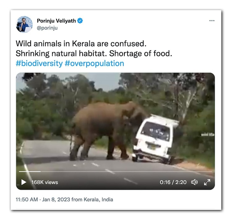Image resolution: width=232 pixels, height=220 pixels.
Task: Open the #overpopulation hashtag
Action: (94, 63)
